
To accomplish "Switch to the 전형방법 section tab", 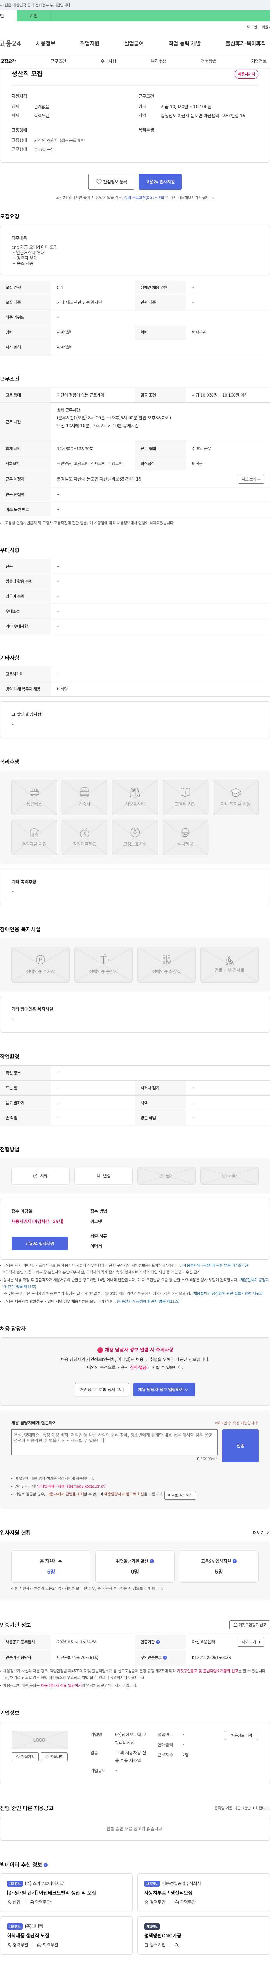I will point(209,61).
